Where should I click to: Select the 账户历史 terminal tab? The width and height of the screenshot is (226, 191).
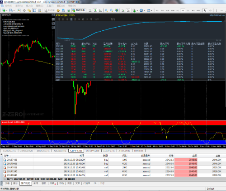click(26, 183)
